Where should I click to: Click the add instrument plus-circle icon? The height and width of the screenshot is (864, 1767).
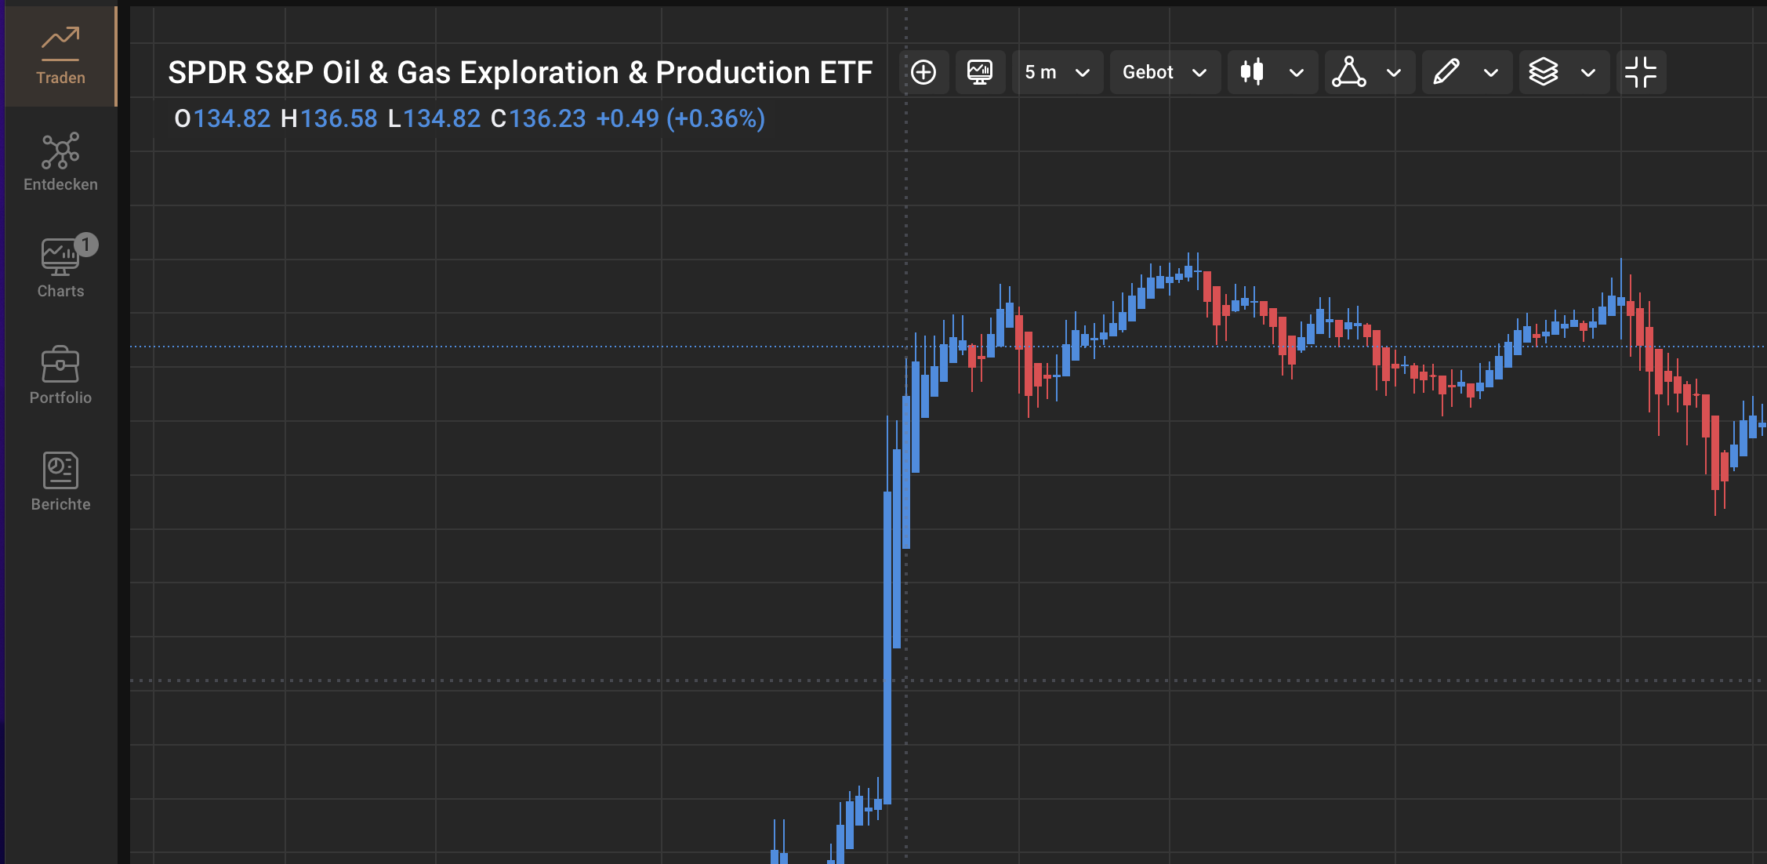click(923, 72)
